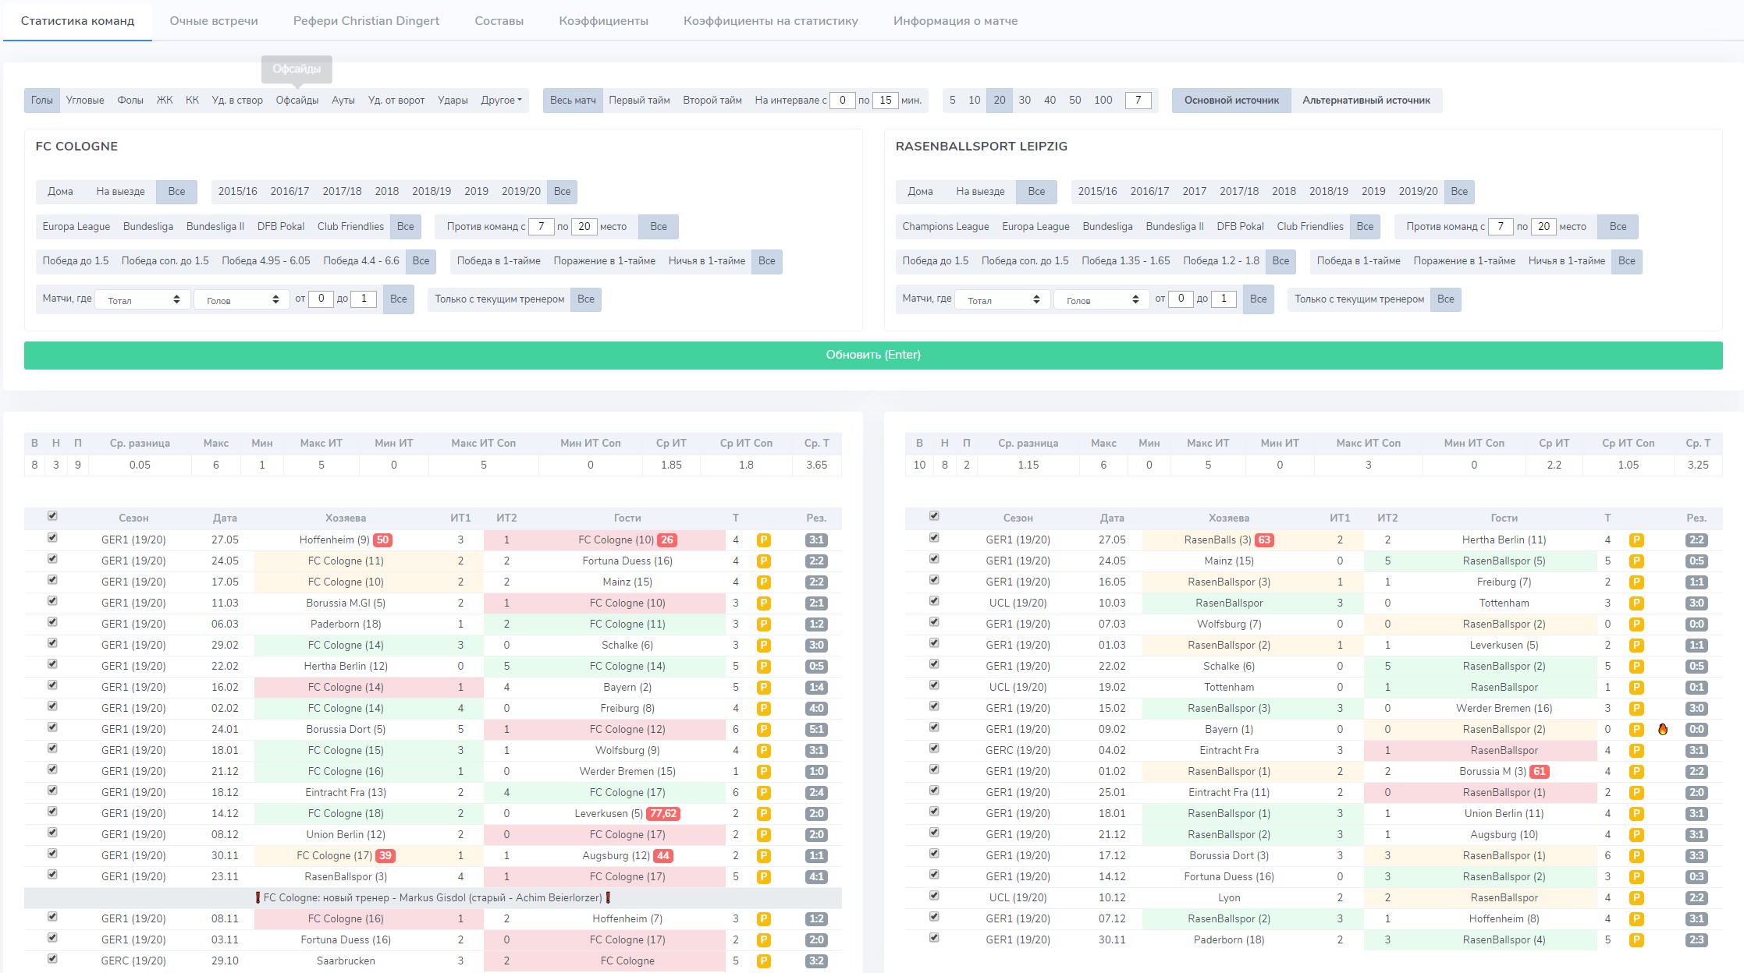Click P icon in Eintracht Fra 18.12 row
Image resolution: width=1744 pixels, height=973 pixels.
pyautogui.click(x=764, y=792)
